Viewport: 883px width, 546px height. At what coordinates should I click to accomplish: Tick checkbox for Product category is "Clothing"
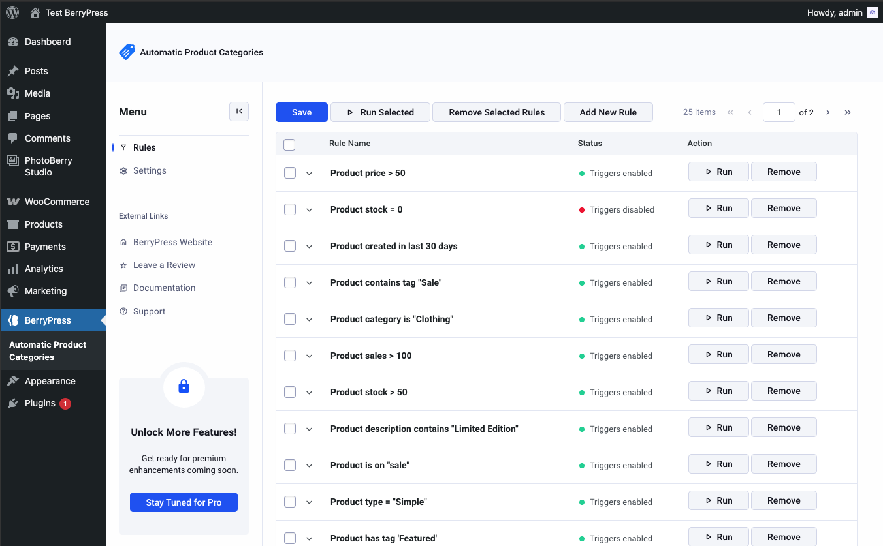(x=290, y=319)
